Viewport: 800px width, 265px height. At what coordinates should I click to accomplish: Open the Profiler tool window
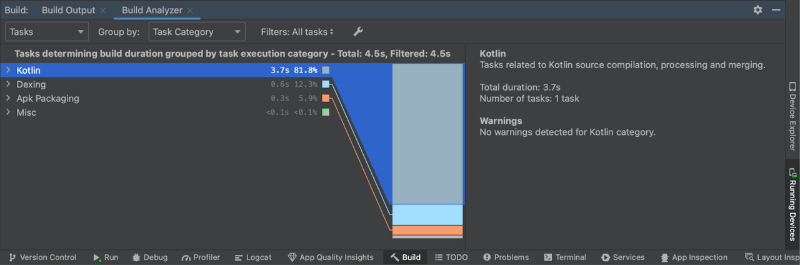click(x=201, y=257)
